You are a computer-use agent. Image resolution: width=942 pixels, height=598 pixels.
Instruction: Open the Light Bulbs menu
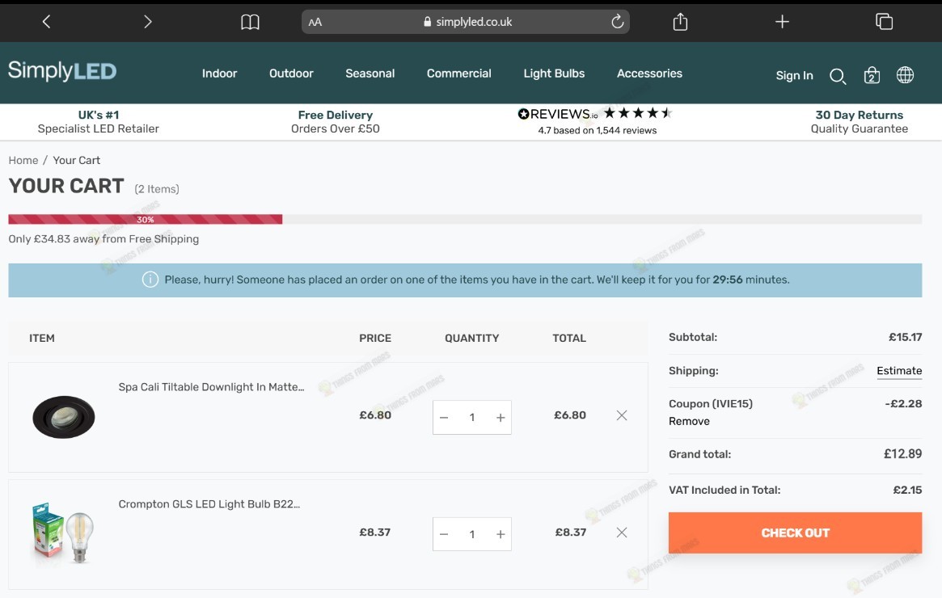(x=554, y=74)
